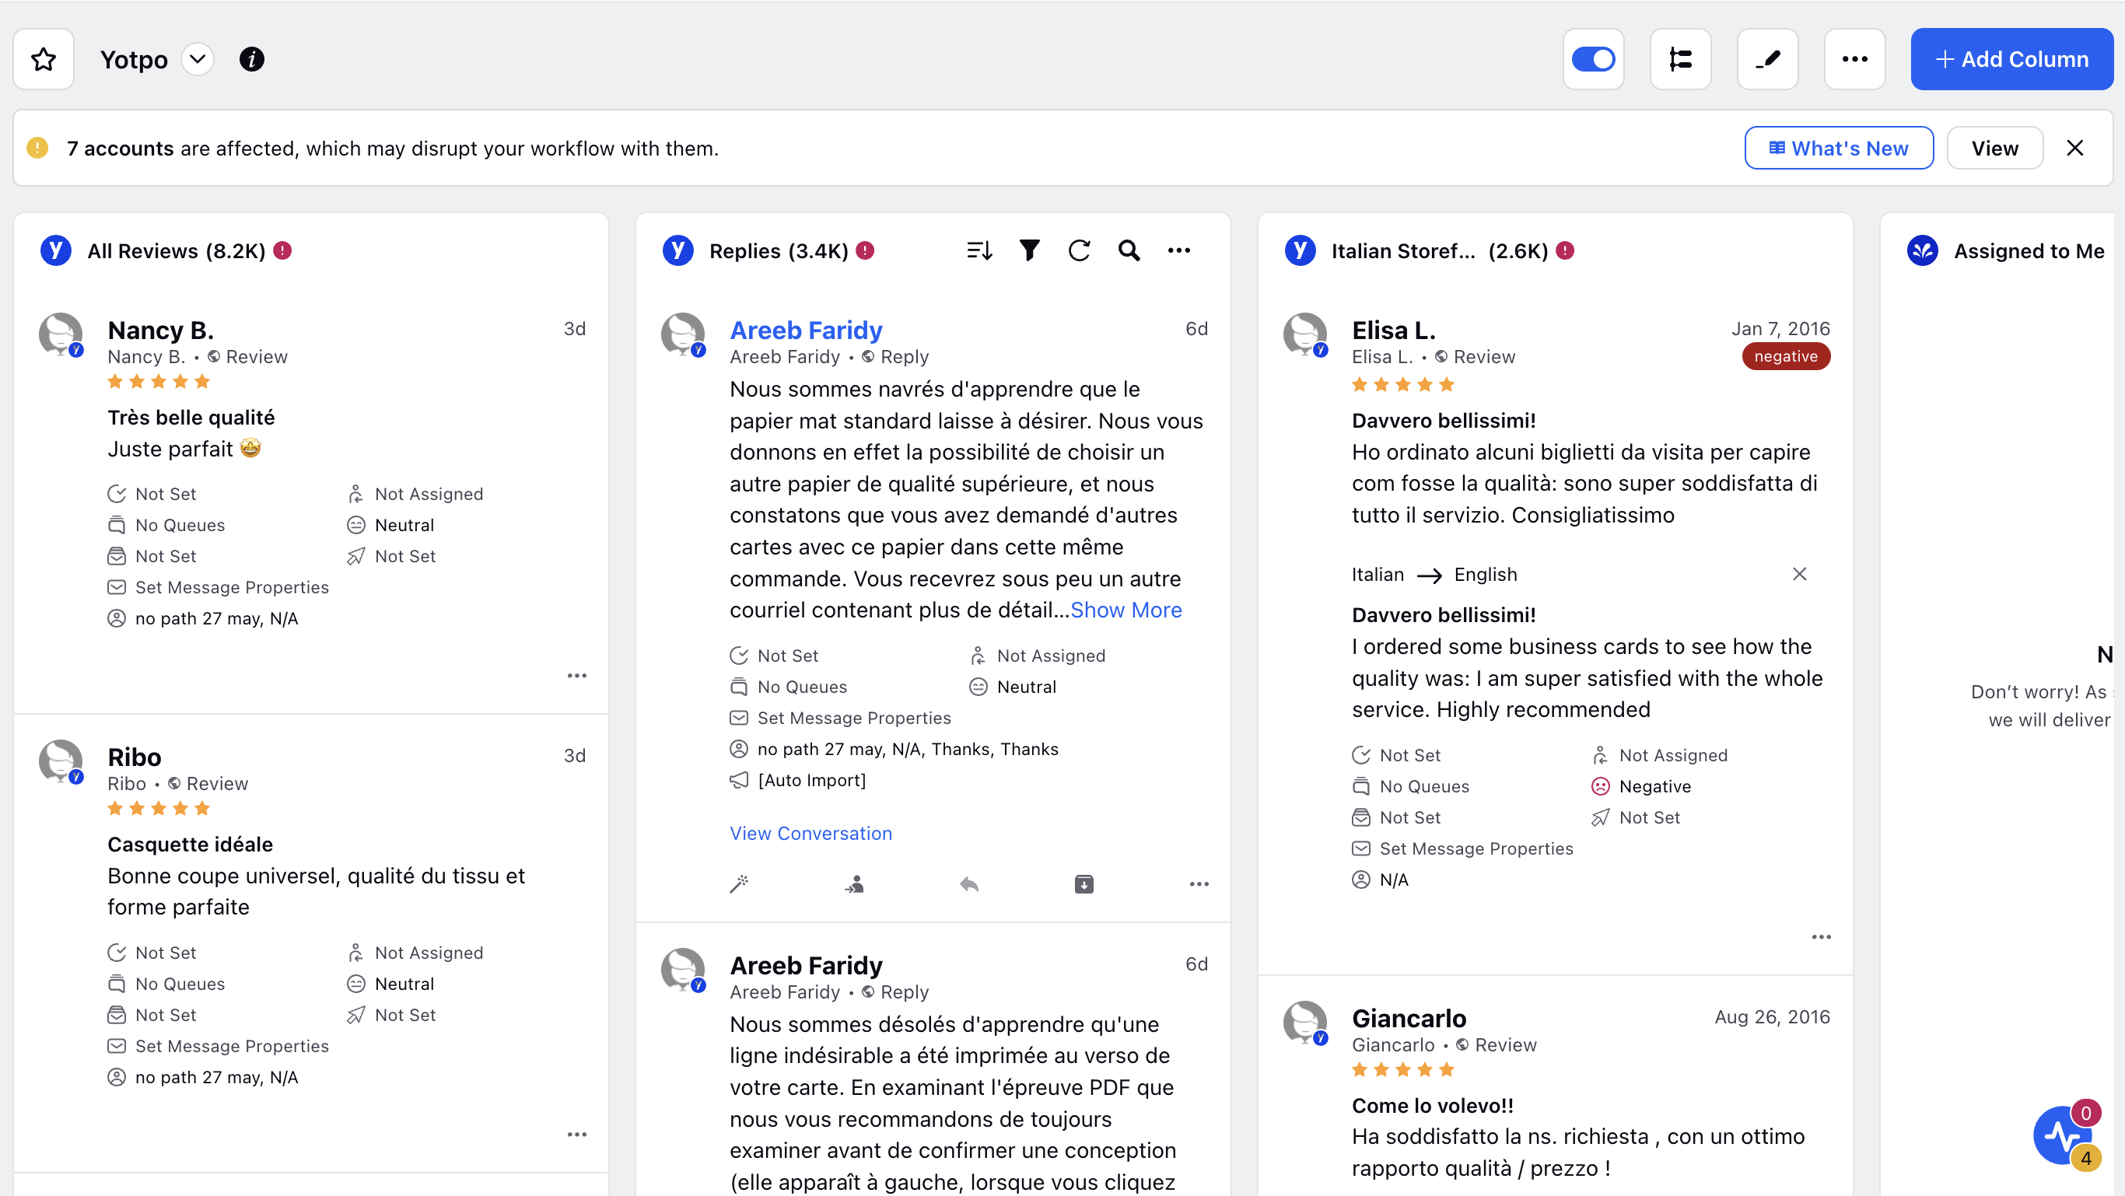
Task: Open more options on Elisa L. review
Action: click(1822, 937)
